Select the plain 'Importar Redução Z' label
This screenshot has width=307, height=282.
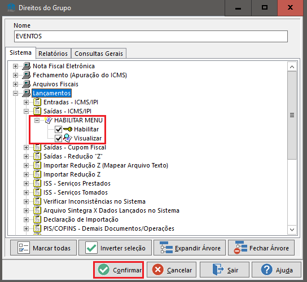(x=72, y=174)
